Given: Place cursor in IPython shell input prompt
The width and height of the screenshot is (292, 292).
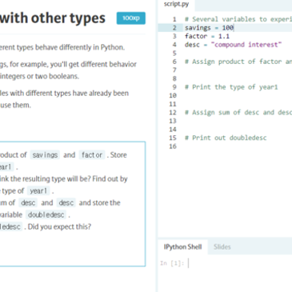Looking at the screenshot, I should point(226,263).
